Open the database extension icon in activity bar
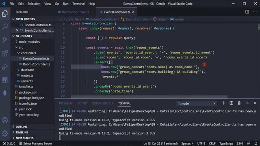Screen dimensions: 260x146 [5, 80]
